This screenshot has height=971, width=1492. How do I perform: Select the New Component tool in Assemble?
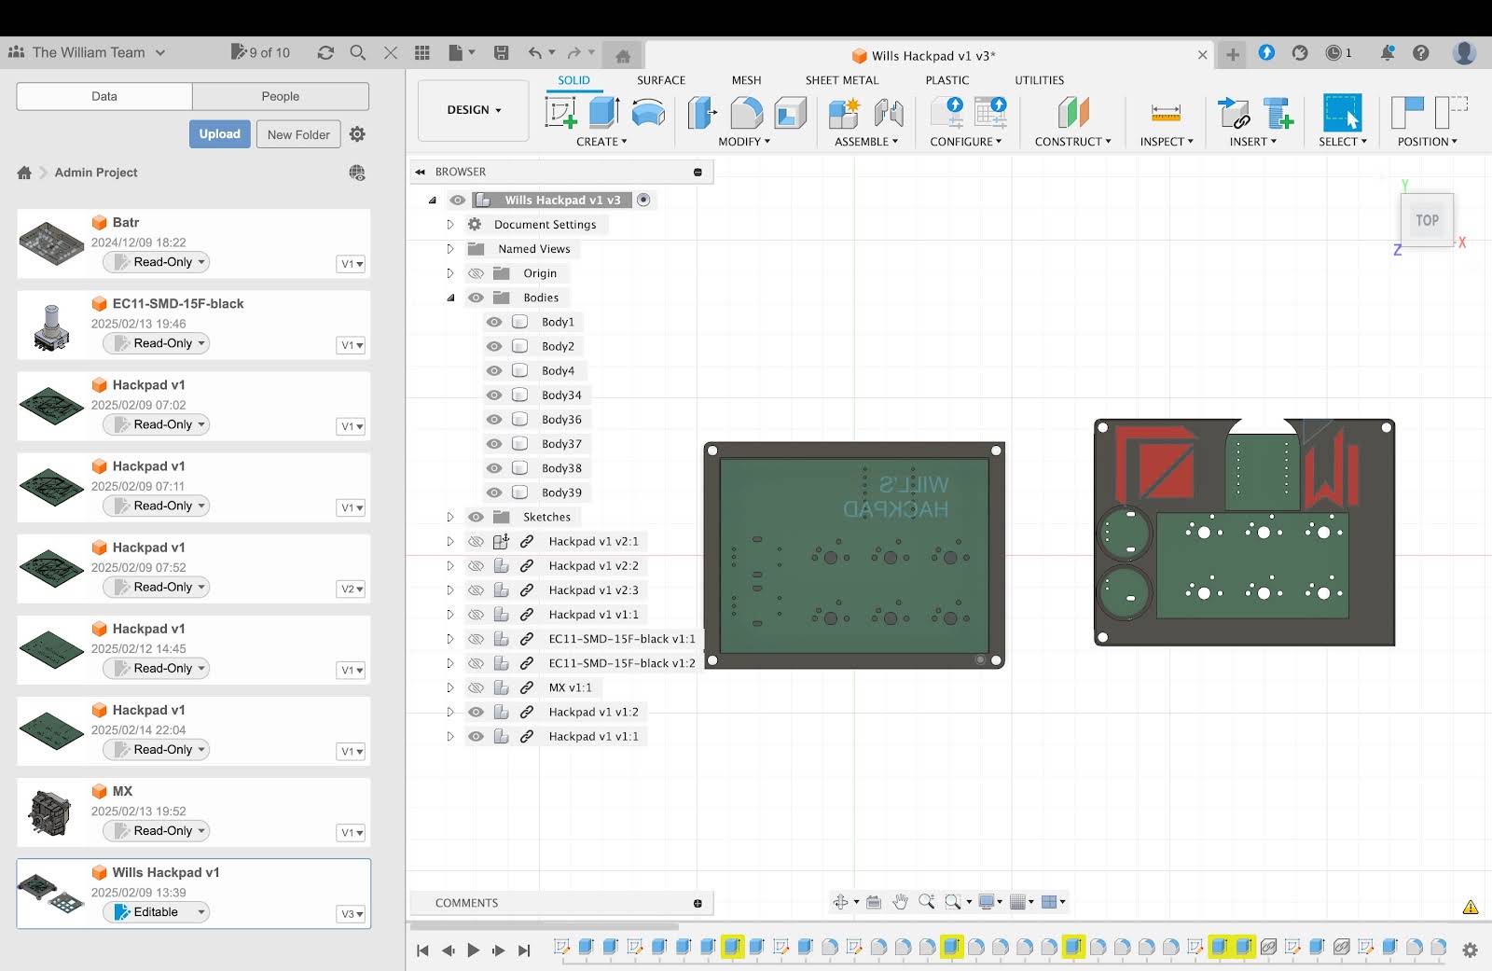coord(844,113)
